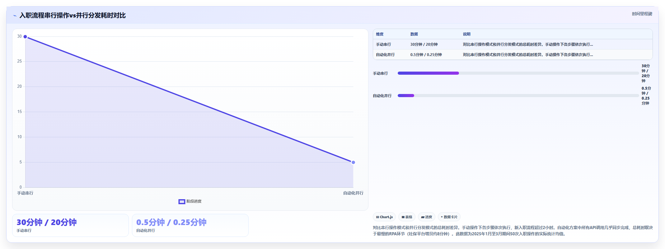
Task: Open the 0.5分钟 / 0.25分钟 data card
Action: pos(190,225)
